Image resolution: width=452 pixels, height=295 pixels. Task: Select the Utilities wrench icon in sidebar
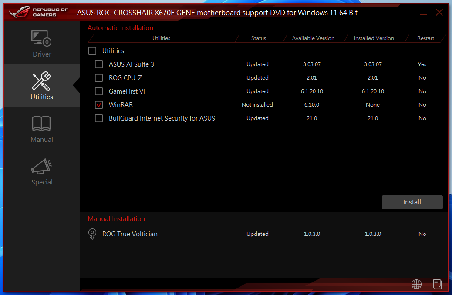tap(41, 81)
